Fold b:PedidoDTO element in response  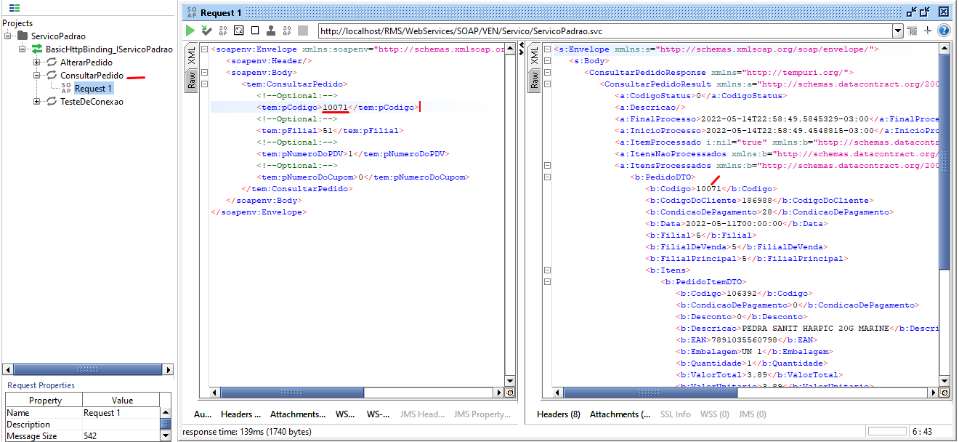pyautogui.click(x=547, y=177)
